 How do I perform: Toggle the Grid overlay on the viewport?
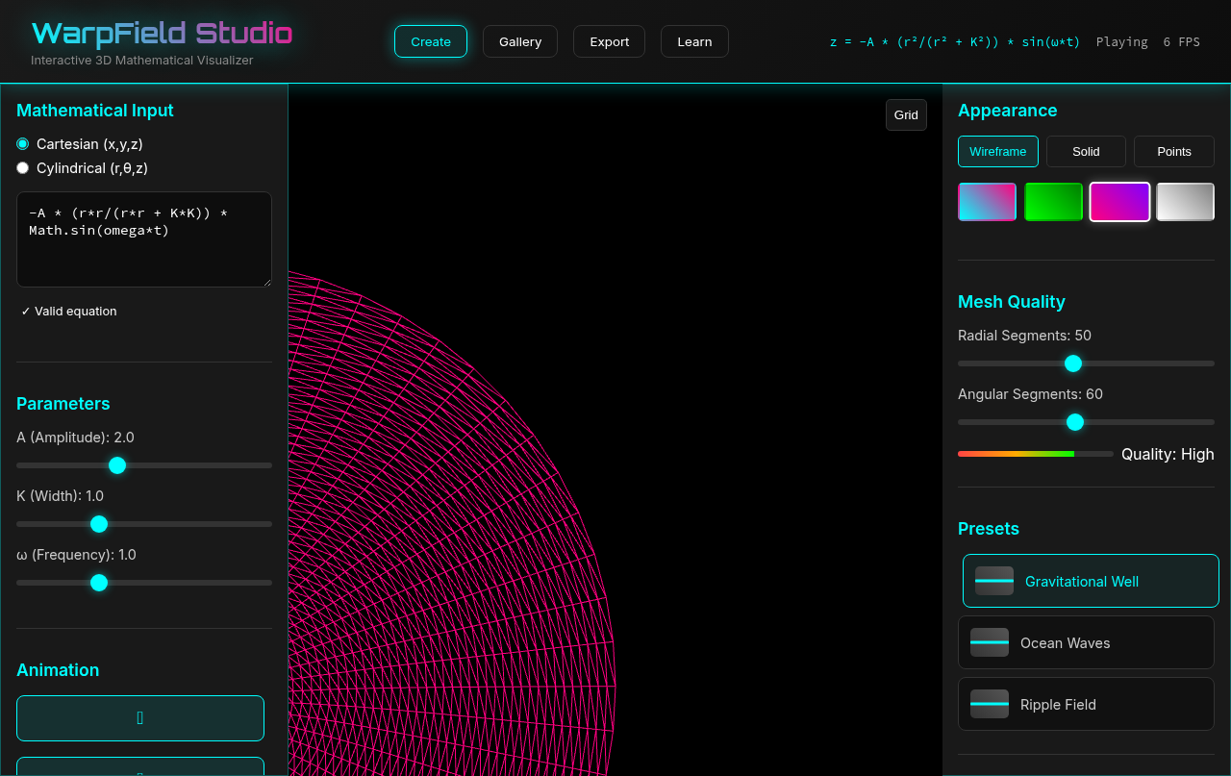pyautogui.click(x=905, y=114)
